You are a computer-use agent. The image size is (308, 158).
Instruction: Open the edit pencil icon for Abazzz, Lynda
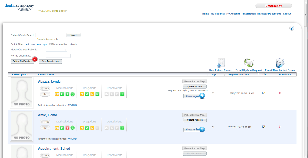tap(264, 93)
